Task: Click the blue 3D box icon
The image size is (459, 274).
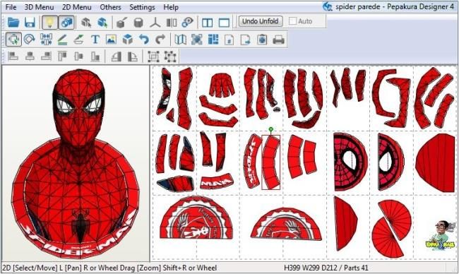Action: (128, 40)
